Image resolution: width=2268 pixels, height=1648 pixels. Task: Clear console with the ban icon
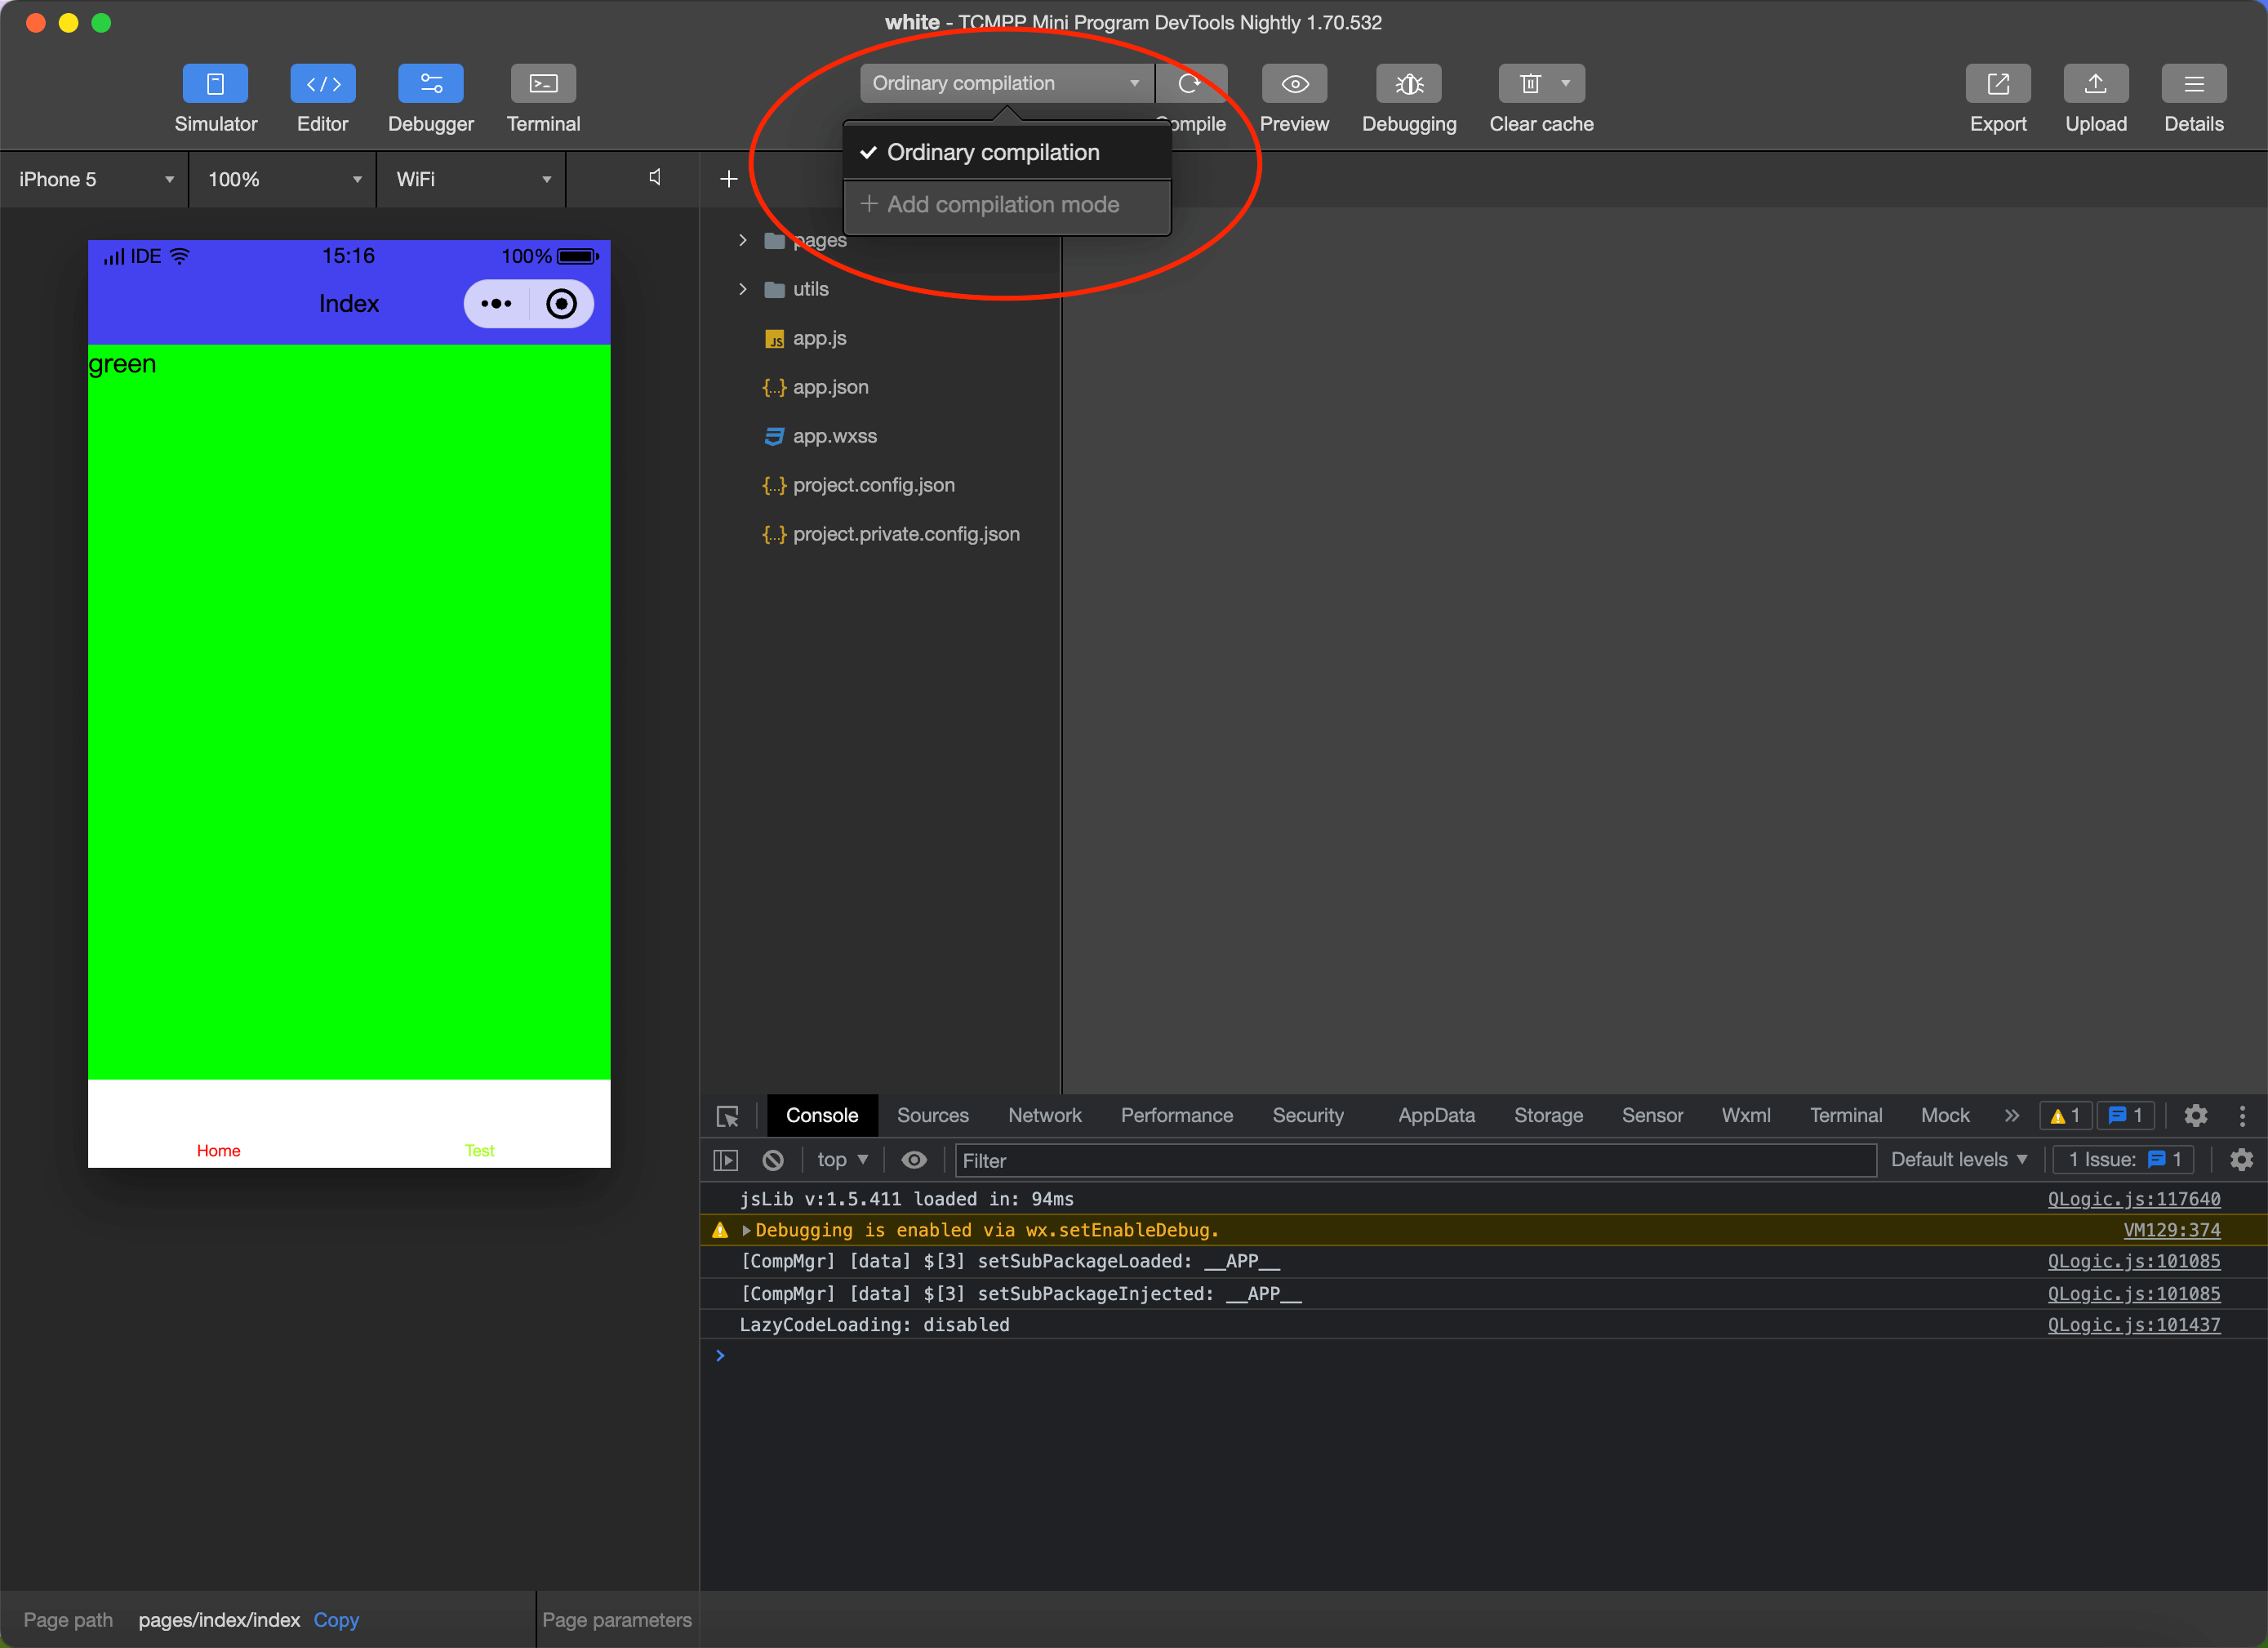point(773,1160)
